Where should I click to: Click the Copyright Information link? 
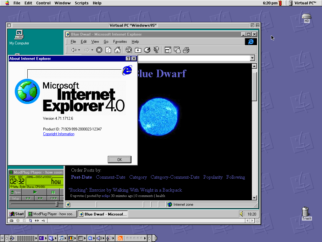59,134
